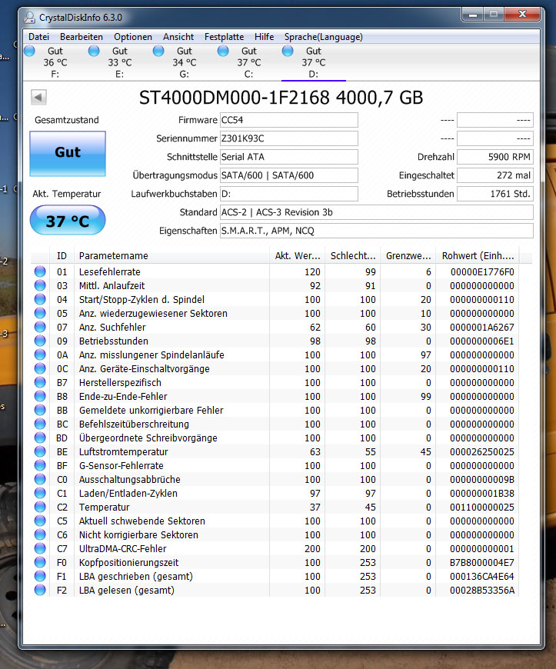Click the Parametername column header
The width and height of the screenshot is (556, 669).
171,256
